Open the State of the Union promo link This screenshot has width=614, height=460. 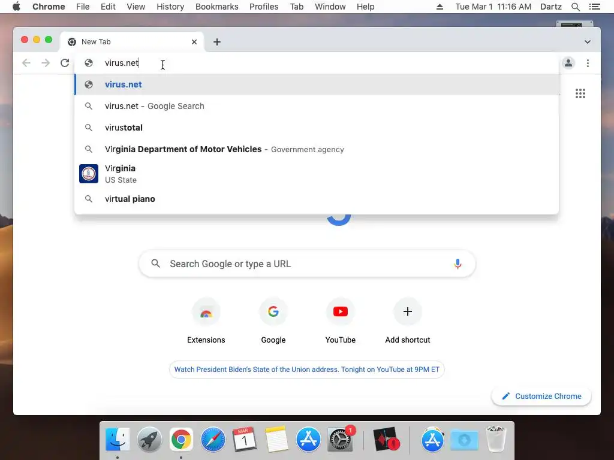pos(306,370)
